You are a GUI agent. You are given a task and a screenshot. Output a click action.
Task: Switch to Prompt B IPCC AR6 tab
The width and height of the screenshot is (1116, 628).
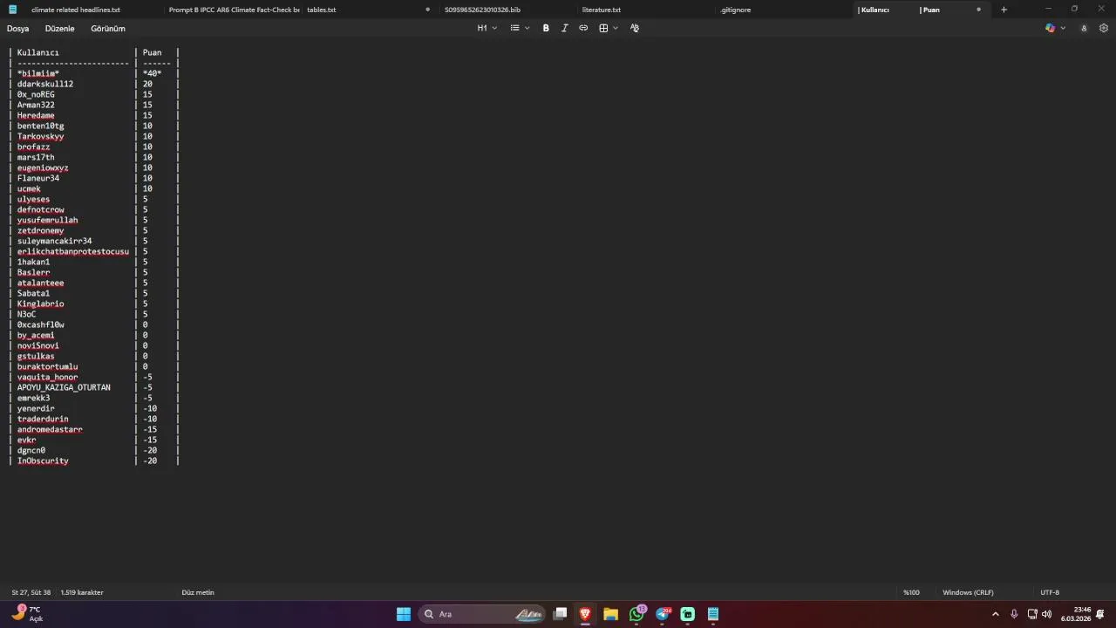pos(234,10)
